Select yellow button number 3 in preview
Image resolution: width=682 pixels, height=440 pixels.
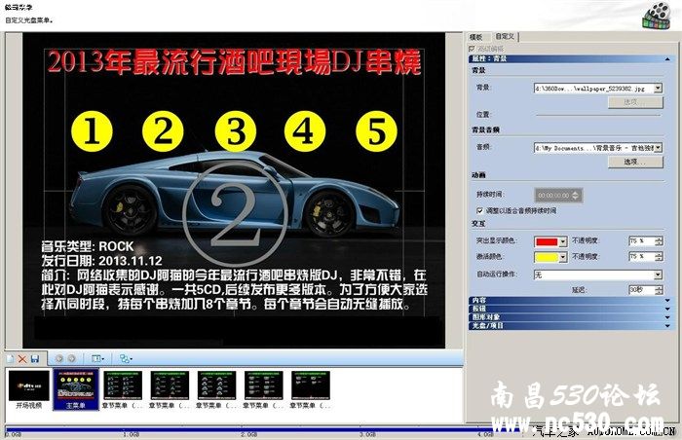click(x=236, y=131)
